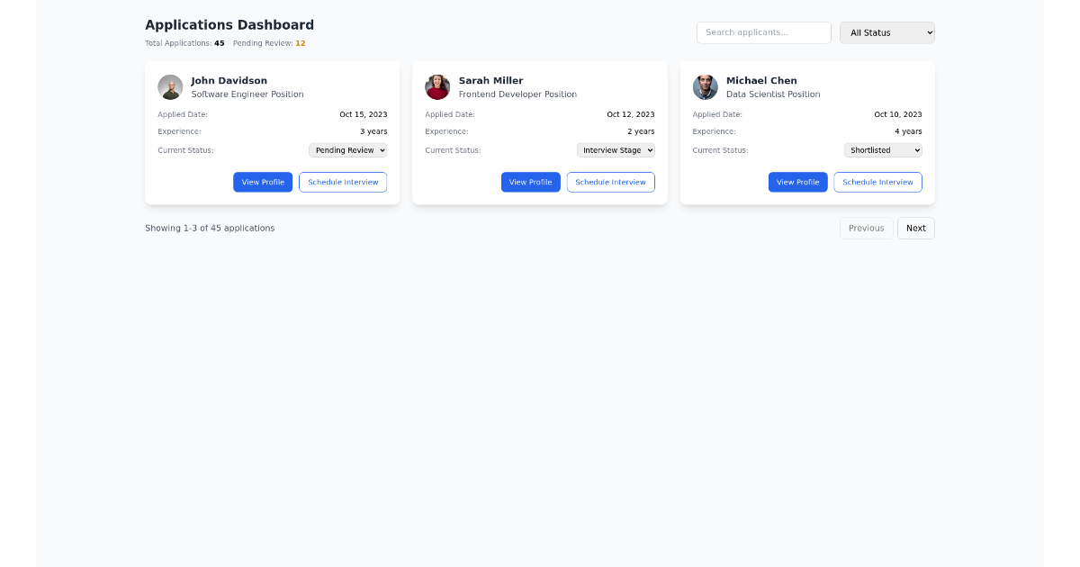Click Sarah Miller's name
This screenshot has width=1080, height=567.
tap(490, 80)
